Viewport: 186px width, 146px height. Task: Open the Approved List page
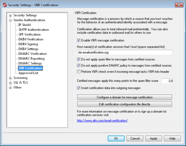pos(28,73)
